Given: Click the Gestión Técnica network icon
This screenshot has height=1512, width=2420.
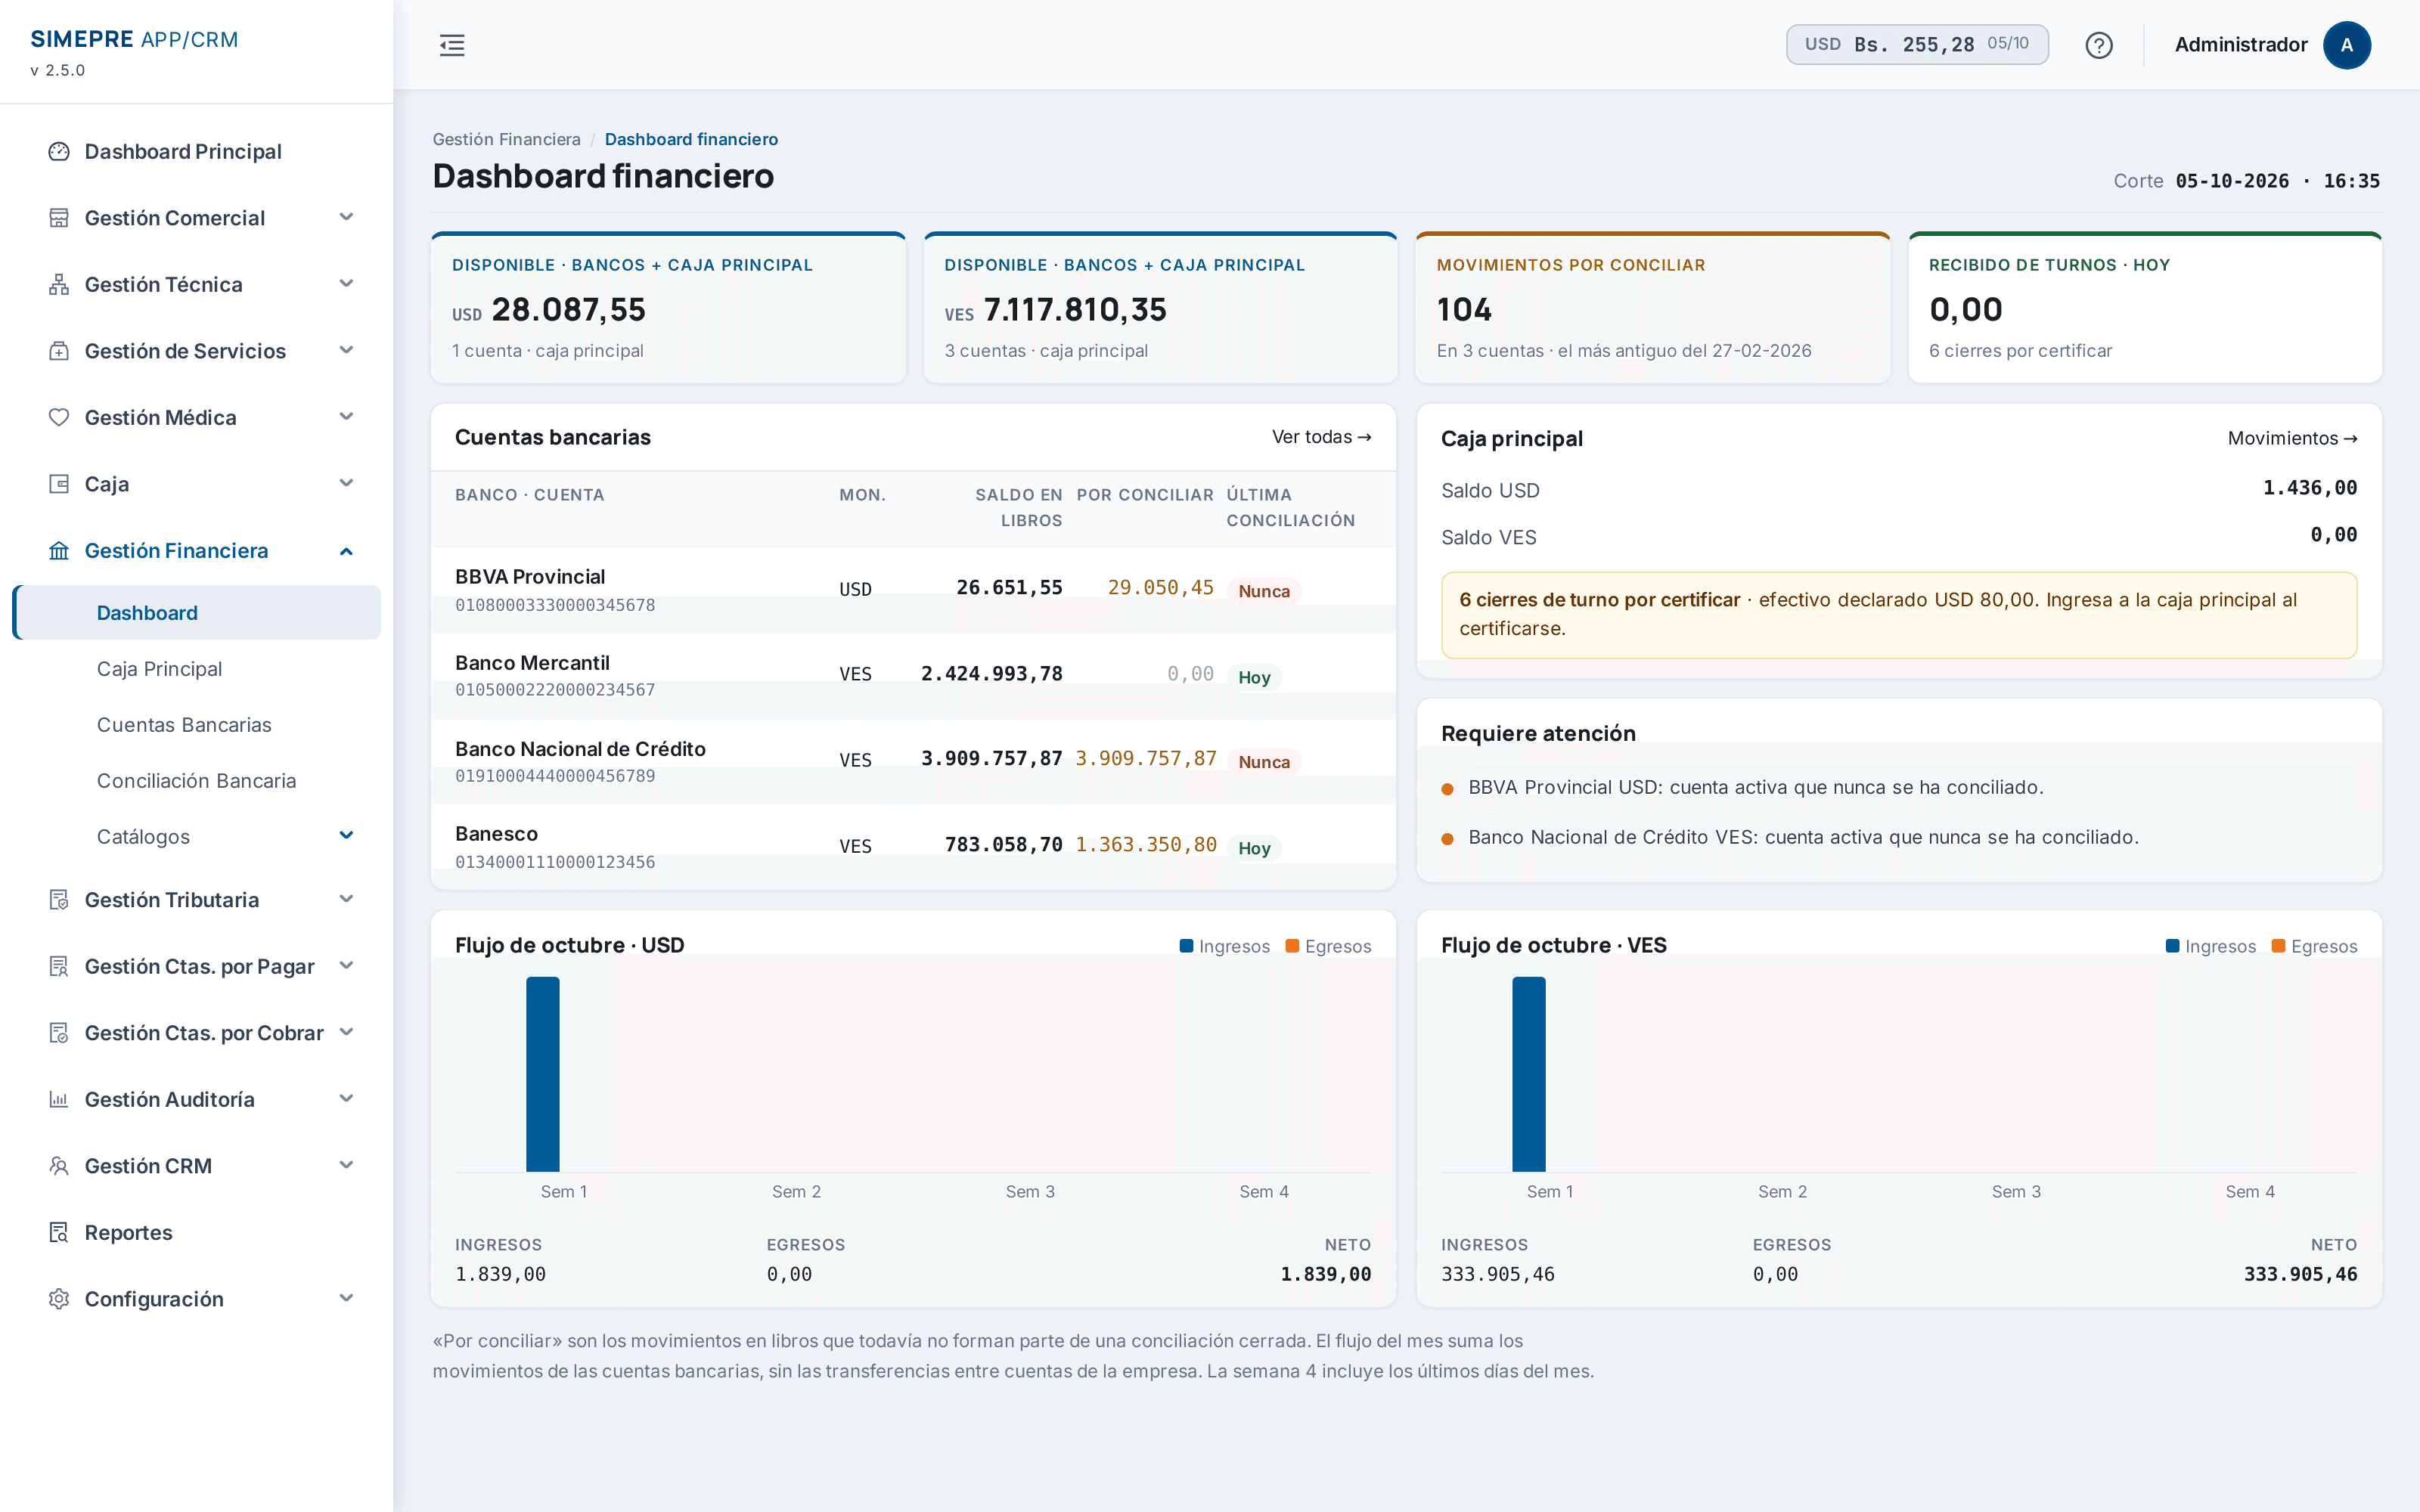Looking at the screenshot, I should [59, 284].
